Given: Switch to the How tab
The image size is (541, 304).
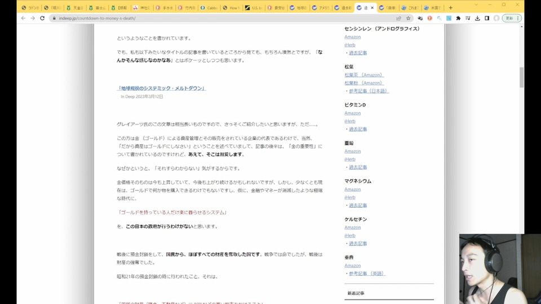Looking at the screenshot, I should [x=232, y=7].
